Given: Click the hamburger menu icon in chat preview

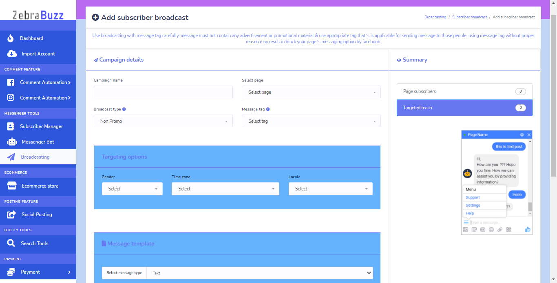Looking at the screenshot, I should point(466,222).
